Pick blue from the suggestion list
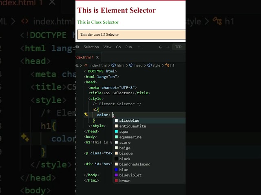 point(149,170)
